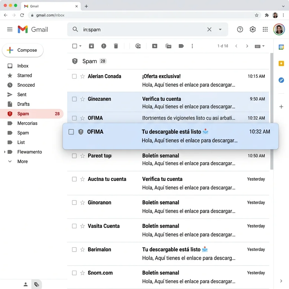Click the Compose button
This screenshot has width=289, height=289.
coord(23,50)
